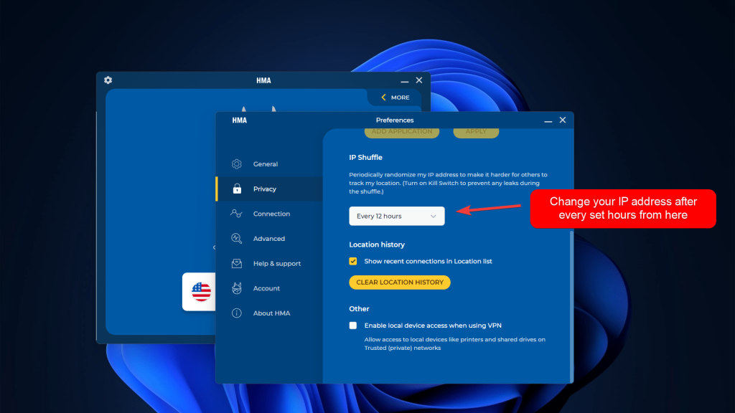Click the Connection icon in sidebar
735x413 pixels.
[x=236, y=214]
